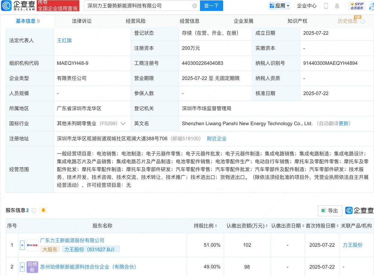
Task: Open notifications bell icon in header
Action: (337, 6)
